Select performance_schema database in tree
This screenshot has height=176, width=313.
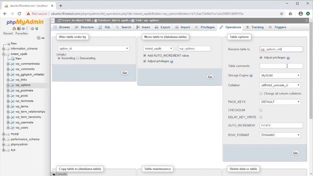(x=25, y=139)
